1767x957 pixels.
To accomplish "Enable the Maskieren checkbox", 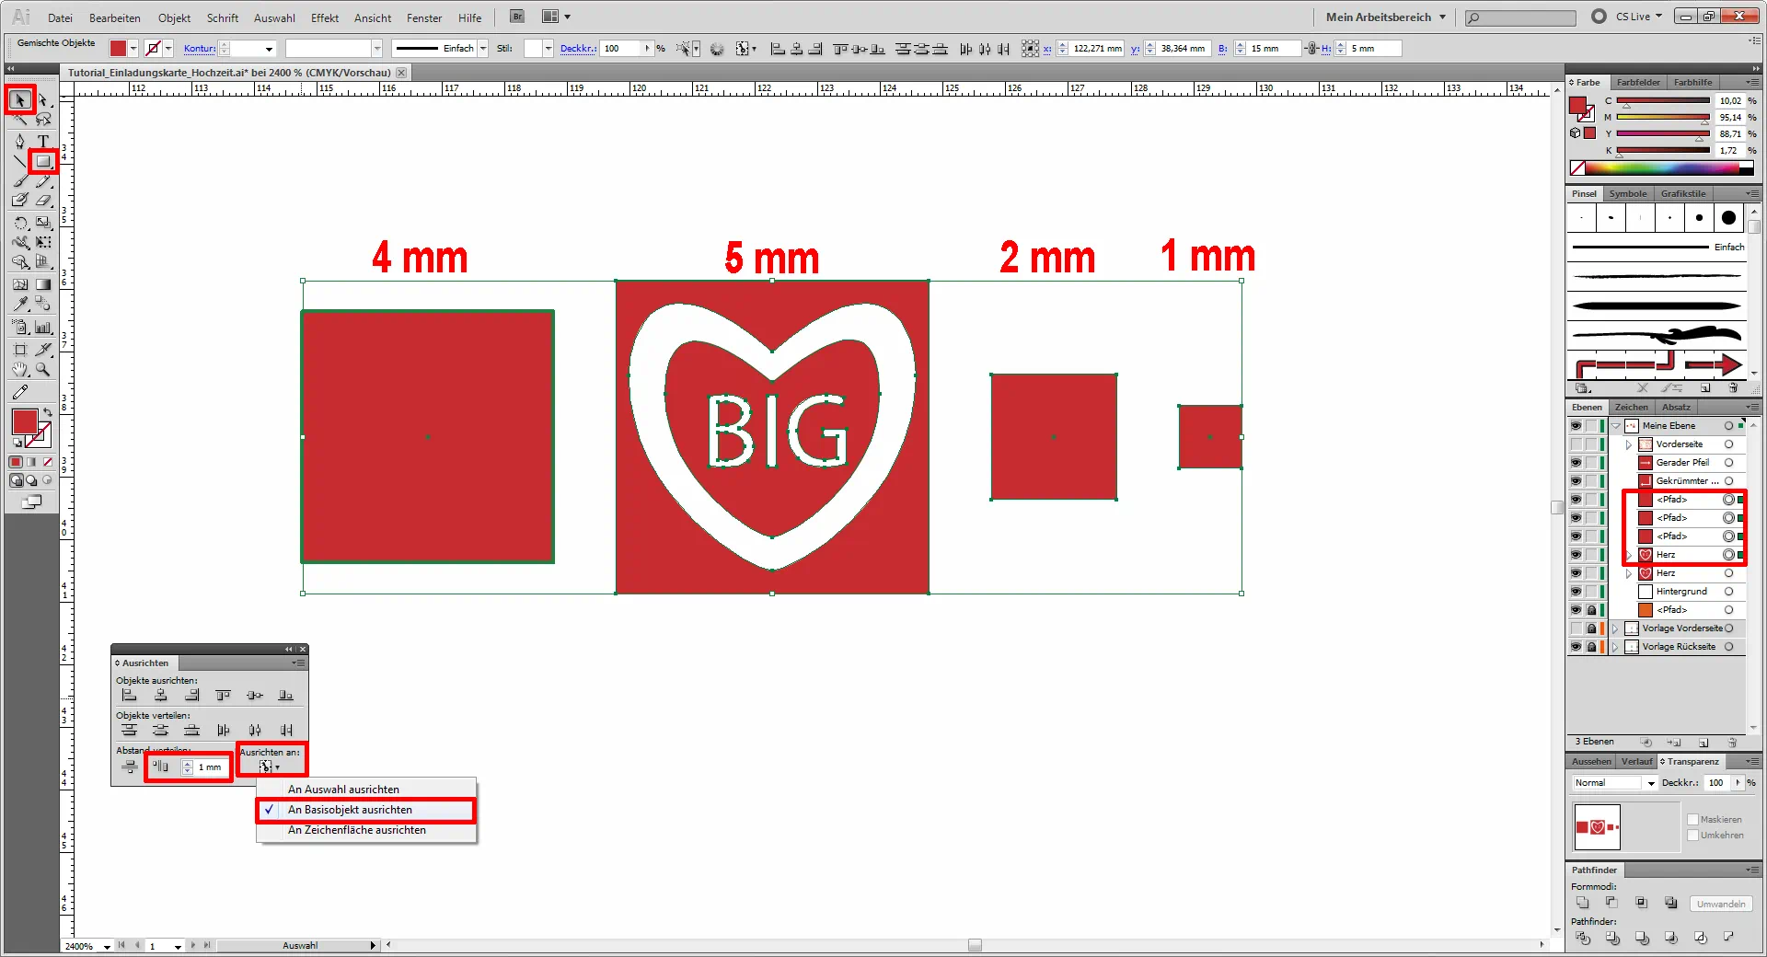I will point(1692,819).
